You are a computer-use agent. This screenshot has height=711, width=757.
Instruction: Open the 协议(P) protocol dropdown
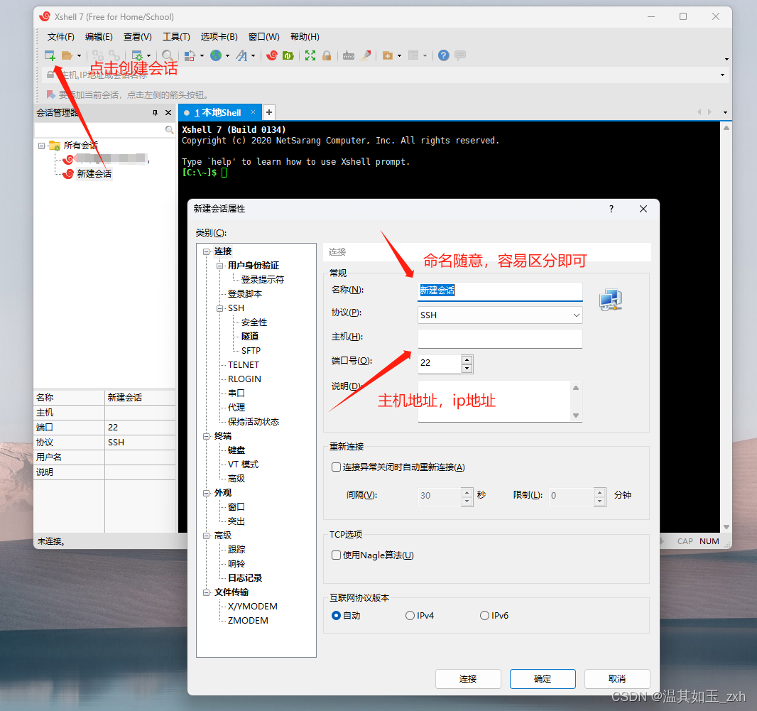point(577,315)
